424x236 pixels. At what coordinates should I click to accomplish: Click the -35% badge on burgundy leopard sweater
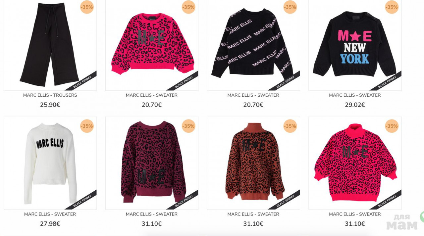[188, 126]
